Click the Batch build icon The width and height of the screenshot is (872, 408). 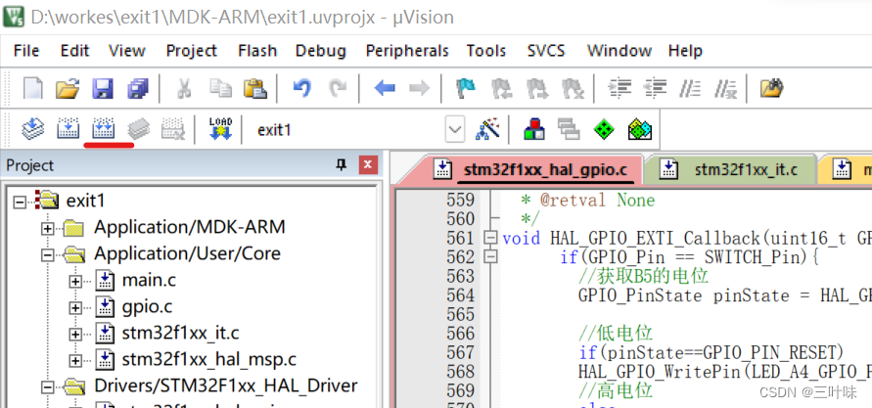[x=138, y=129]
